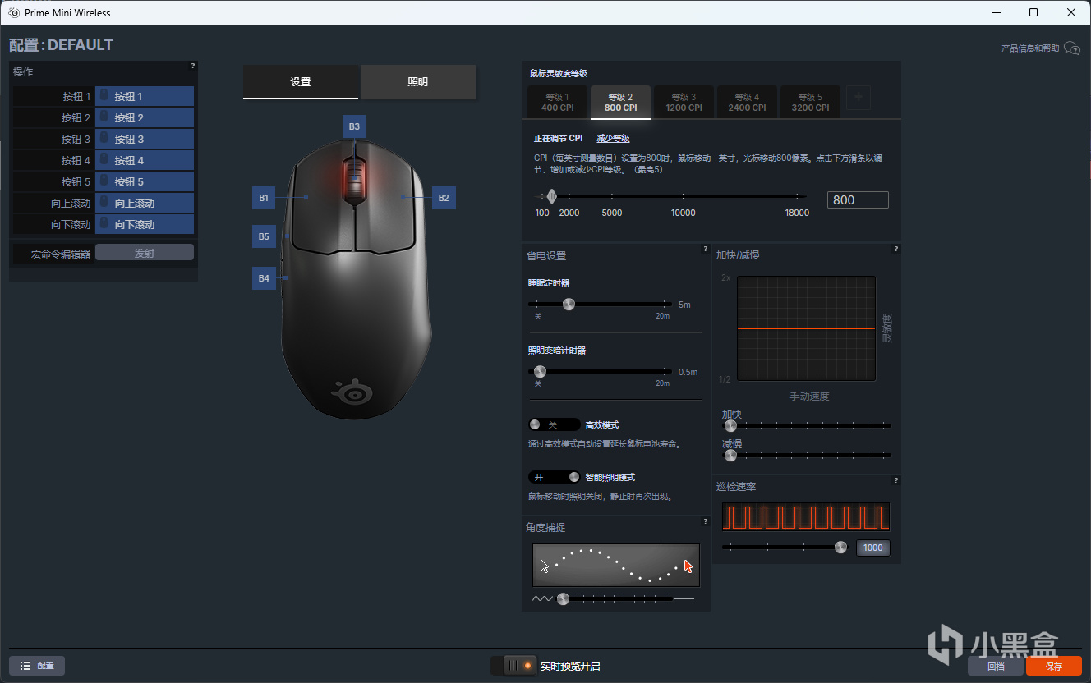
Task: Open the 向下滚动 action dropdown
Action: (x=145, y=224)
